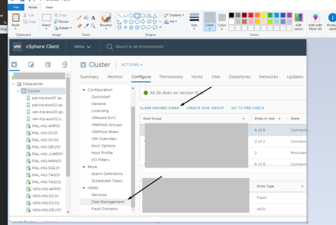Switch to the Permissions tab
The image size is (336, 225).
tap(171, 76)
